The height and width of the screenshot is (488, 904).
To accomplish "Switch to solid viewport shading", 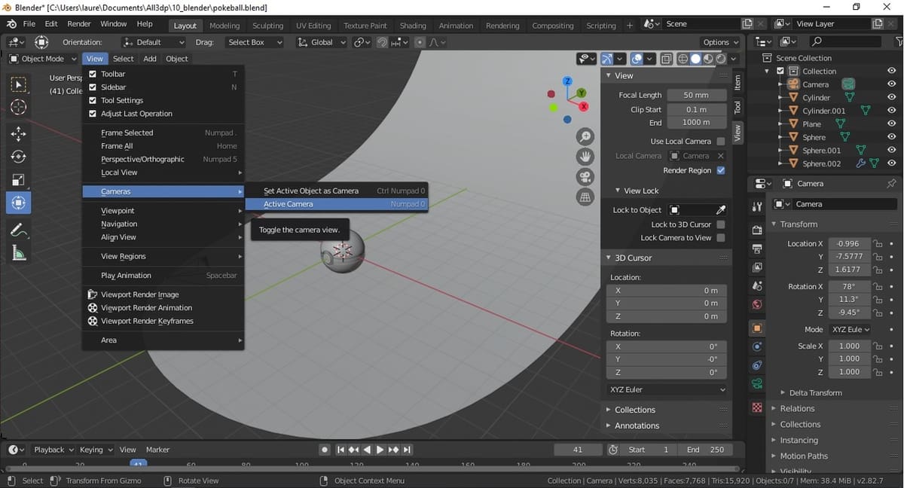I will [695, 59].
